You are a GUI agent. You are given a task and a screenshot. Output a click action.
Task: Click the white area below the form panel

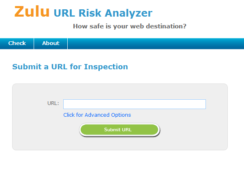122,160
